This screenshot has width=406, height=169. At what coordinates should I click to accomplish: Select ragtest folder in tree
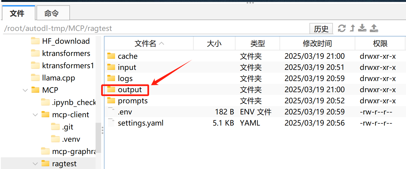pyautogui.click(x=64, y=164)
